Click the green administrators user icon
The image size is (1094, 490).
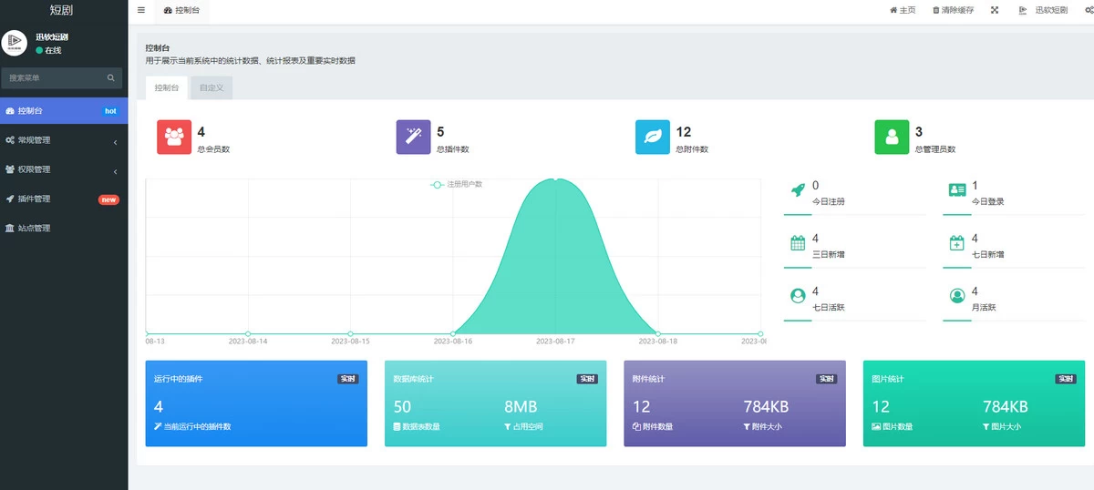[x=892, y=138]
